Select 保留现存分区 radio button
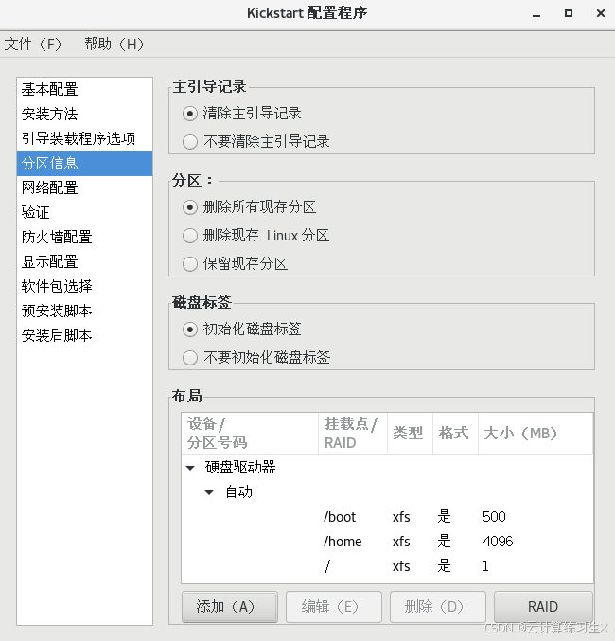 [x=190, y=264]
